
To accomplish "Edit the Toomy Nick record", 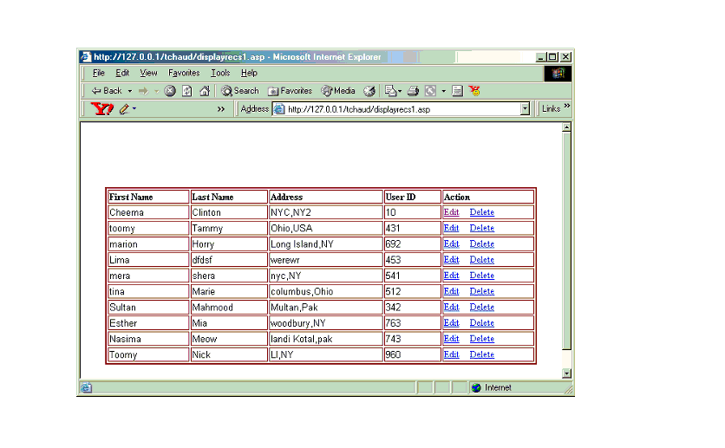I will (x=451, y=354).
